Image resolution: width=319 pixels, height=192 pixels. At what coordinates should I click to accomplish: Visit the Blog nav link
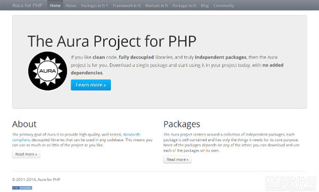click(x=205, y=6)
